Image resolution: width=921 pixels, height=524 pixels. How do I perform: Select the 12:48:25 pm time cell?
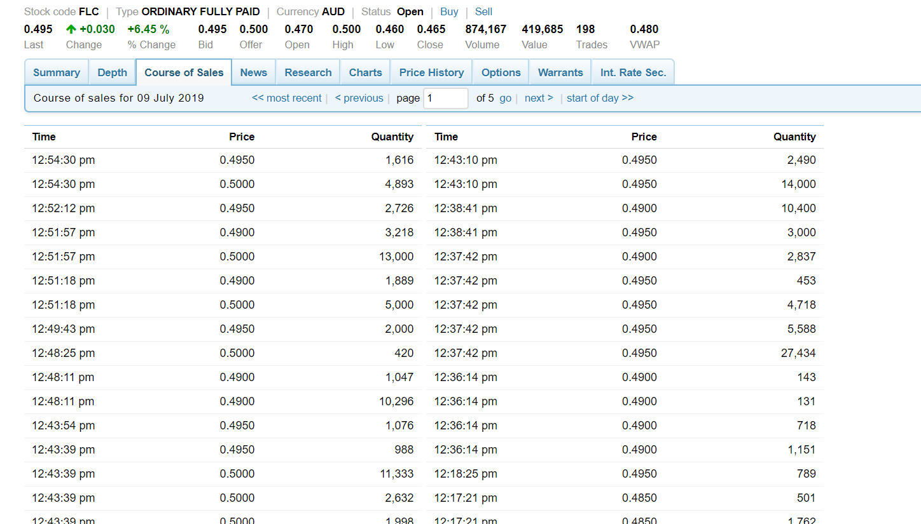click(64, 353)
